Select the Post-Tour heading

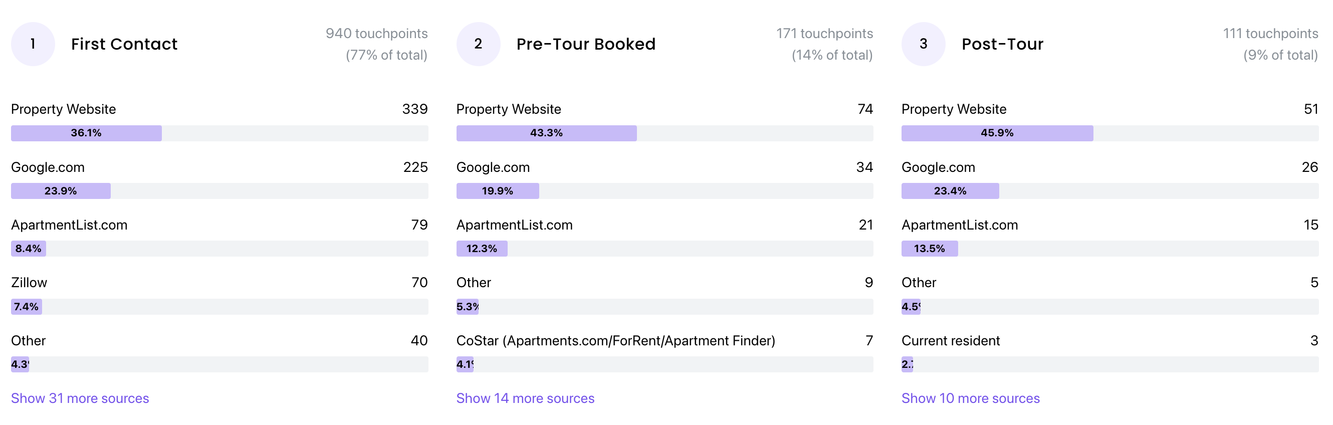1002,44
